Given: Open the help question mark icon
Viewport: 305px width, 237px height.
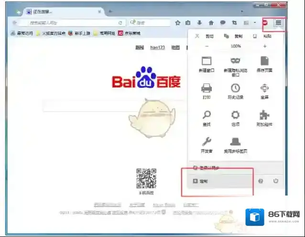Looking at the screenshot, I should (261, 181).
